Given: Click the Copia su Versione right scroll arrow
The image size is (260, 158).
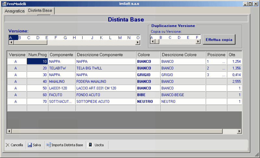Looking at the screenshot, I should click(198, 41).
